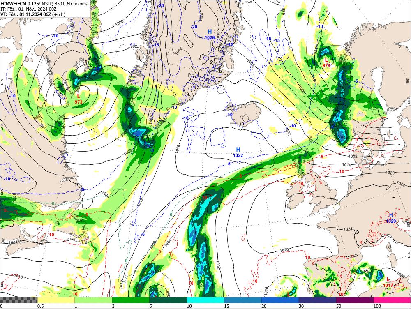This screenshot has height=309, width=411.
Task: Click the low pressure label 'L 1017' in the Mediterranean
Action: [x=388, y=283]
